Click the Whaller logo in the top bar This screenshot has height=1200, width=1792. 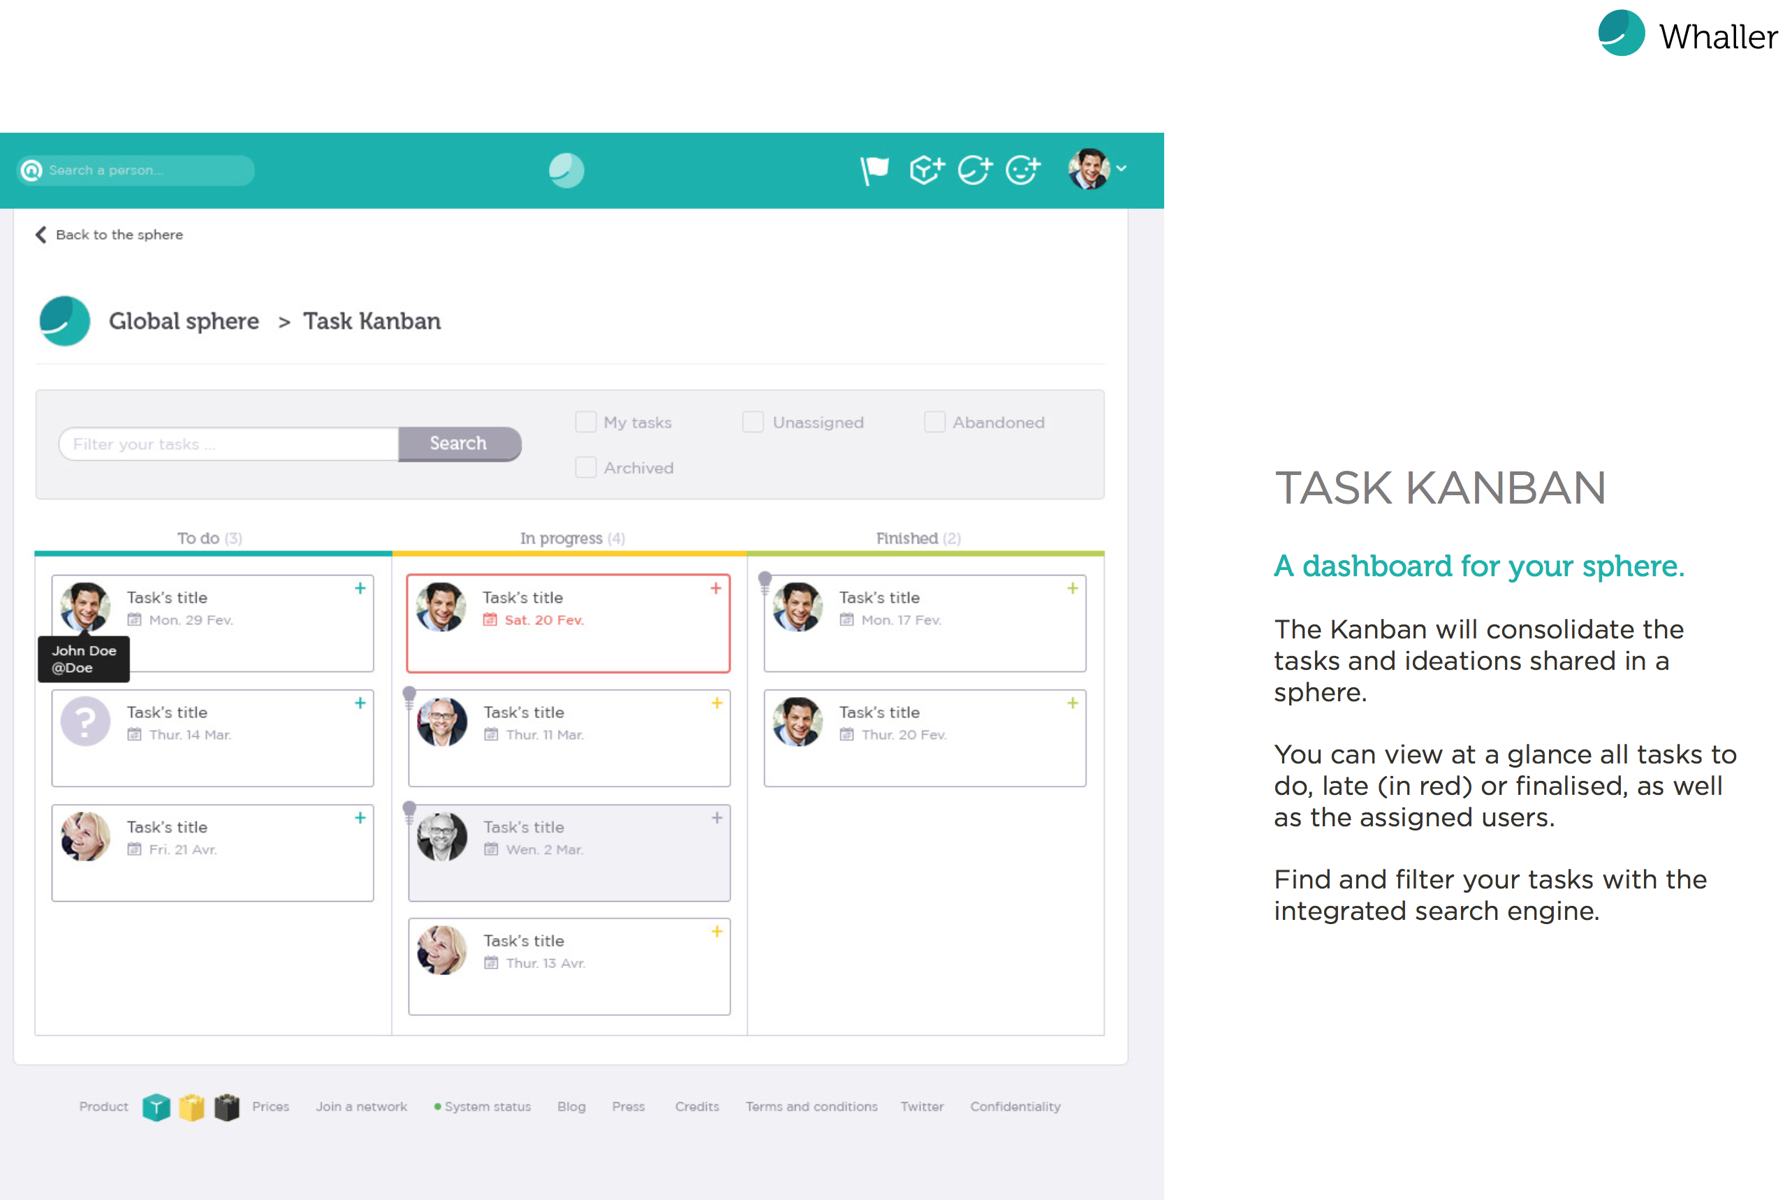click(566, 170)
